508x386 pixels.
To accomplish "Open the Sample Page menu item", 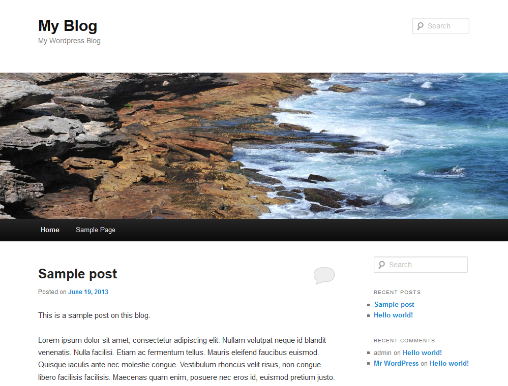I will (x=96, y=230).
